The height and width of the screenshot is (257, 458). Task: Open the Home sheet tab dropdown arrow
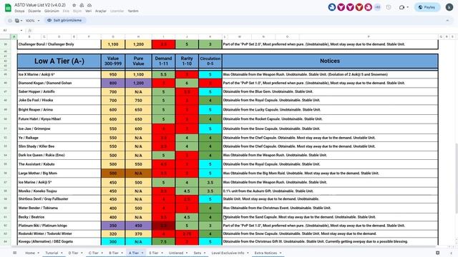click(x=38, y=253)
